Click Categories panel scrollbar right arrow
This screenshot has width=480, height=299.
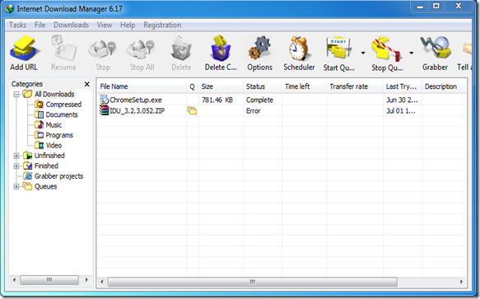tap(86, 280)
